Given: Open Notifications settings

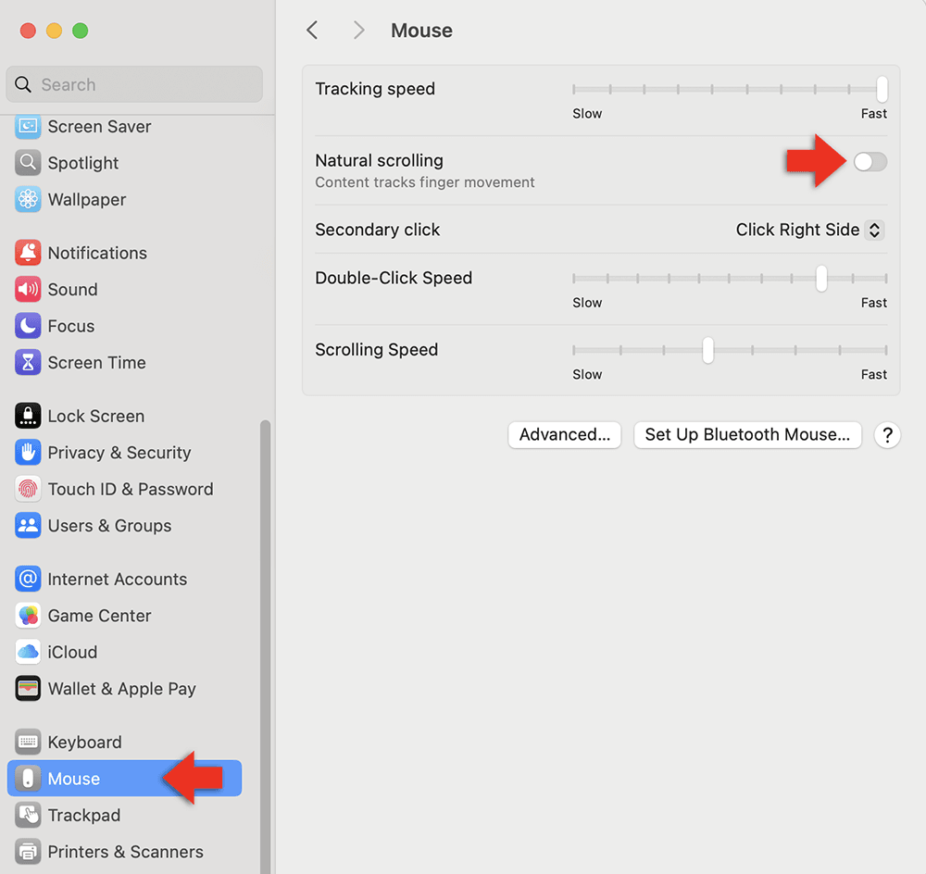Looking at the screenshot, I should pyautogui.click(x=125, y=253).
